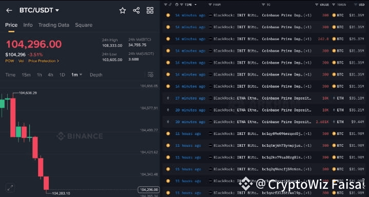Viewport: 369px width, 197px height.
Task: Click the ETH token icon in the $35.21M row
Action: 334,110
